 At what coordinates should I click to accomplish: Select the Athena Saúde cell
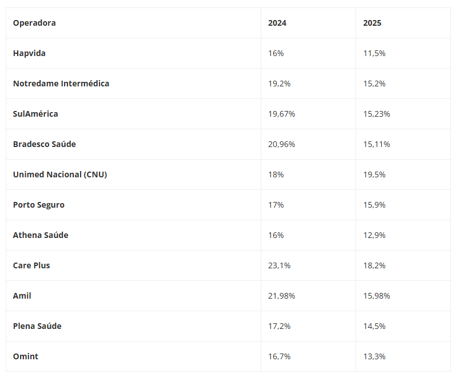41,235
